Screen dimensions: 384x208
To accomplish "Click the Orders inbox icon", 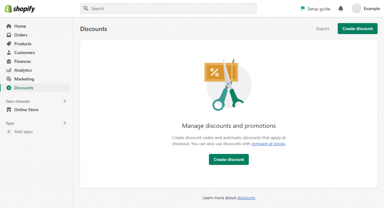I will tap(9, 35).
